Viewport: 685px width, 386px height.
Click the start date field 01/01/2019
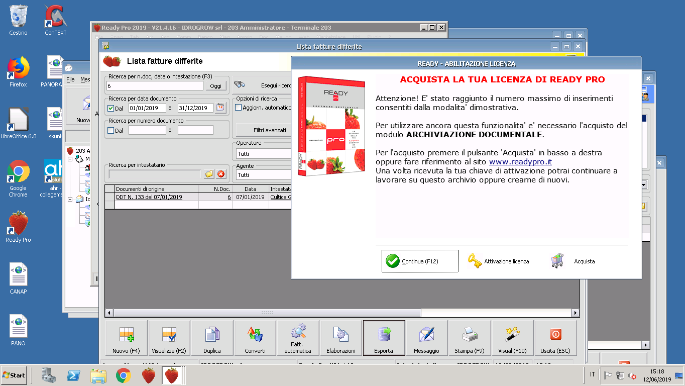click(x=147, y=108)
